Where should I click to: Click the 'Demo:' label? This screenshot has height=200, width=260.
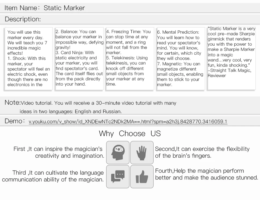(x=15, y=121)
